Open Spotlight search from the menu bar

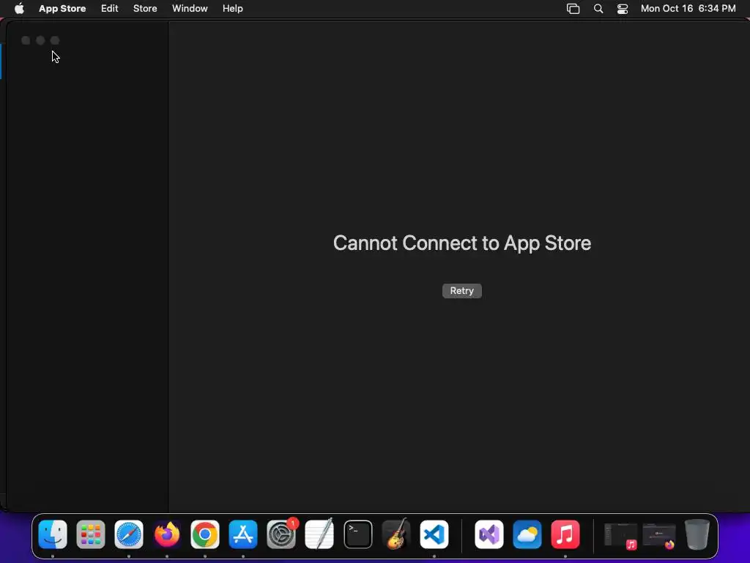coord(598,8)
